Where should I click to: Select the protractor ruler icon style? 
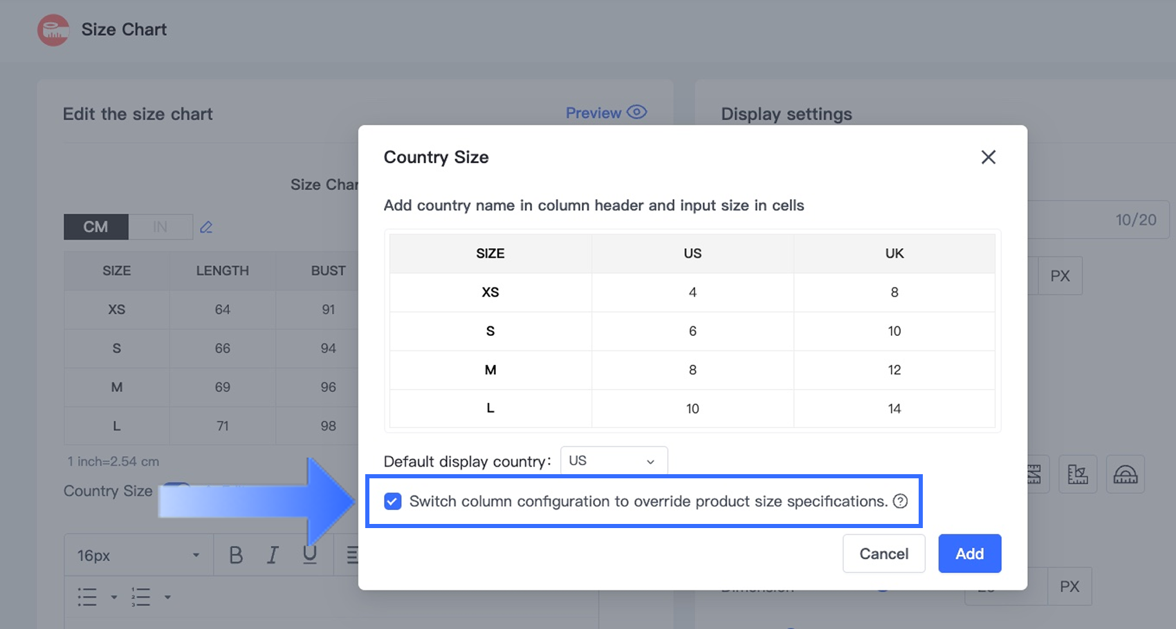point(1125,475)
